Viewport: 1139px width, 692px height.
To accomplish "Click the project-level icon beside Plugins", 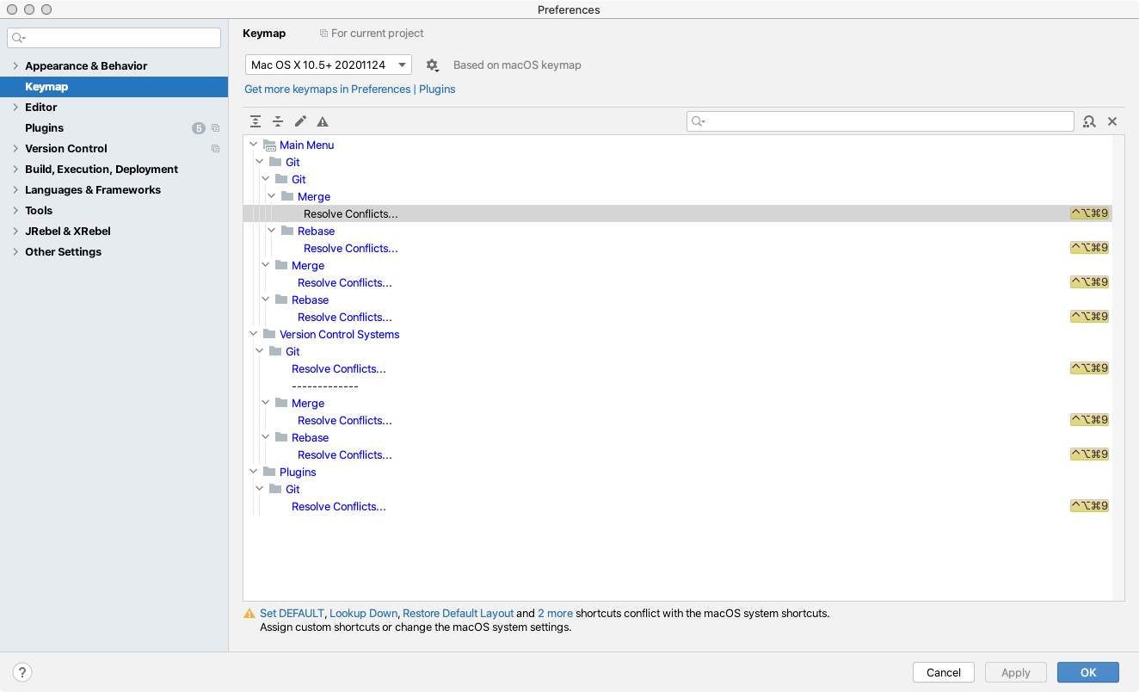I will (215, 128).
